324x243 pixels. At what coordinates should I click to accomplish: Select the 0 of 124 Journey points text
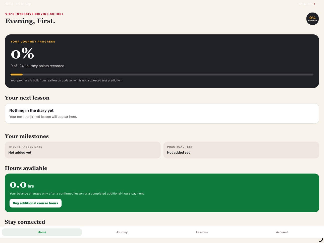pyautogui.click(x=38, y=66)
